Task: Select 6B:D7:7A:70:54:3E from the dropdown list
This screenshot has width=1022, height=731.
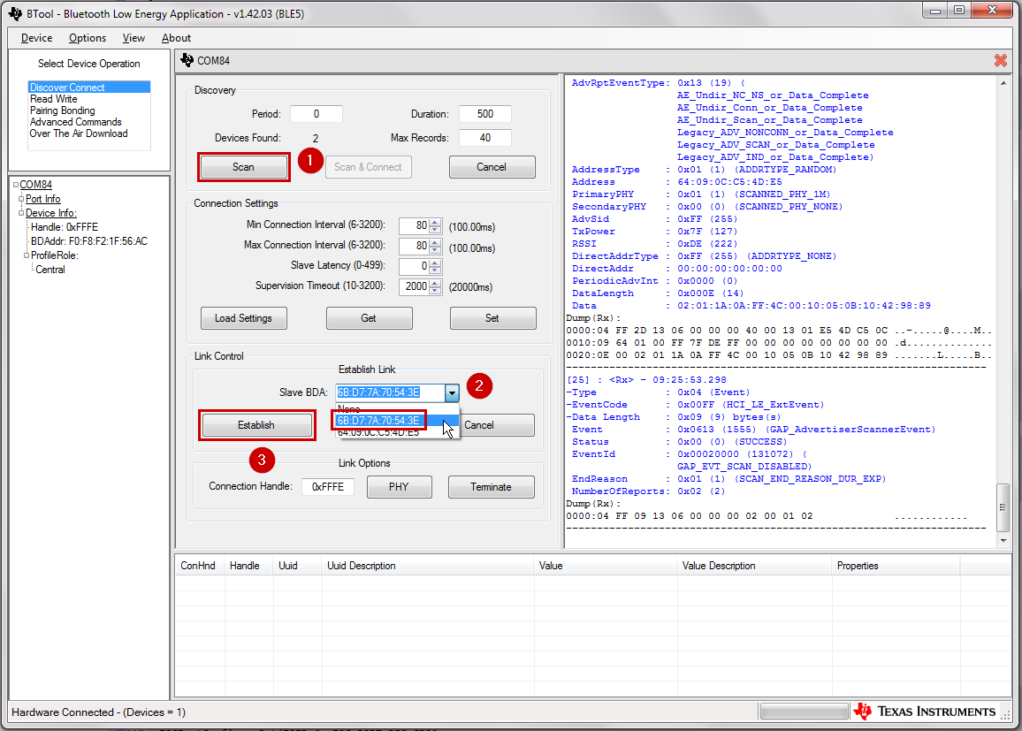Action: coord(378,421)
